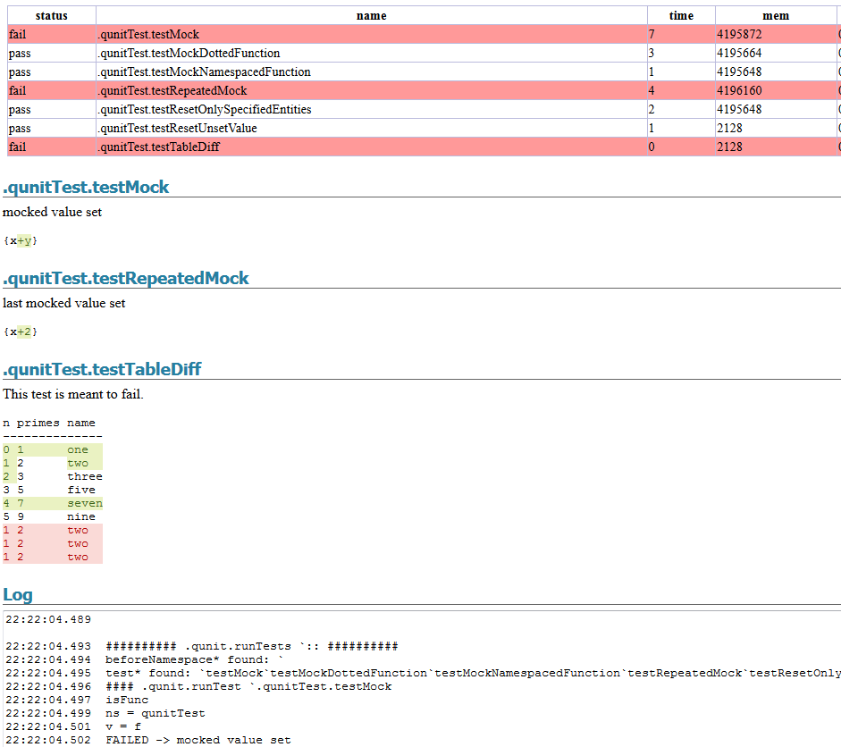
Task: Click the .qunitTest.testMock section heading
Action: coord(86,187)
